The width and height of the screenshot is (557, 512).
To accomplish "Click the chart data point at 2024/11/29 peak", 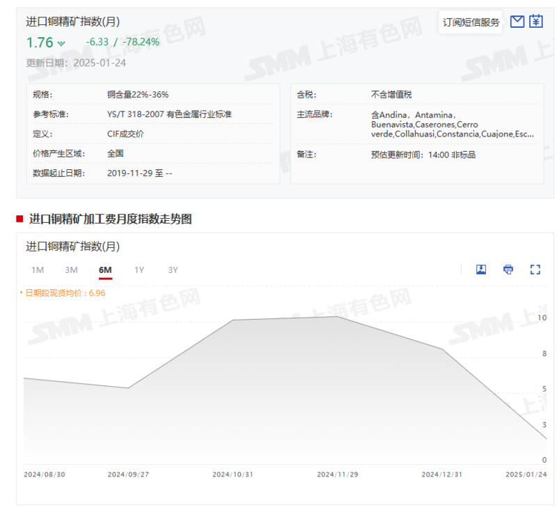I will (338, 316).
